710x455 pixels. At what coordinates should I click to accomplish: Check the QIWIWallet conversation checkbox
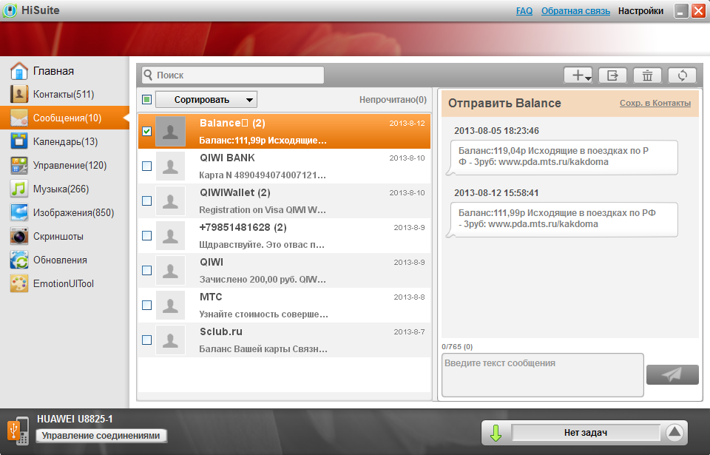tap(146, 200)
